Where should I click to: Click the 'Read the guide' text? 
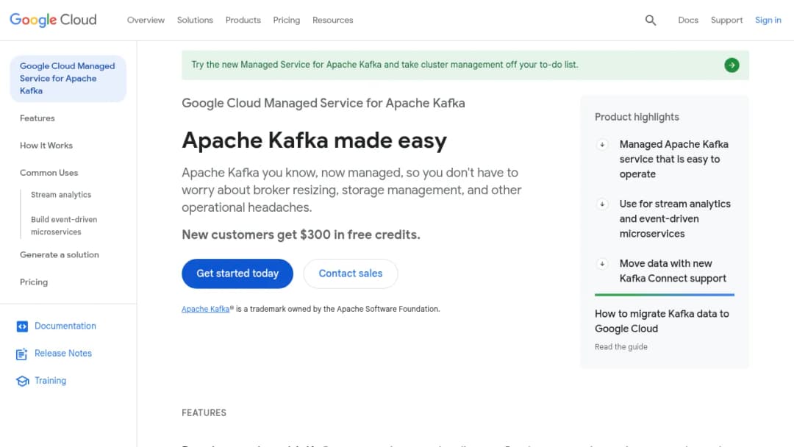pyautogui.click(x=620, y=347)
